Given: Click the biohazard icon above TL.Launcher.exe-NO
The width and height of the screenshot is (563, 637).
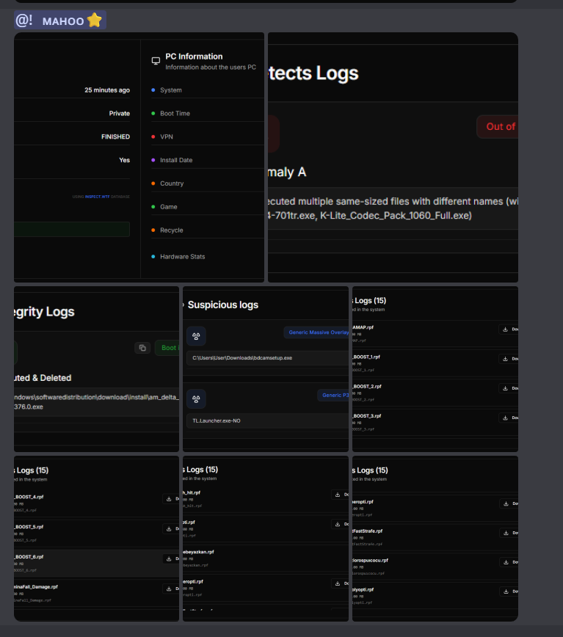Looking at the screenshot, I should pyautogui.click(x=196, y=399).
